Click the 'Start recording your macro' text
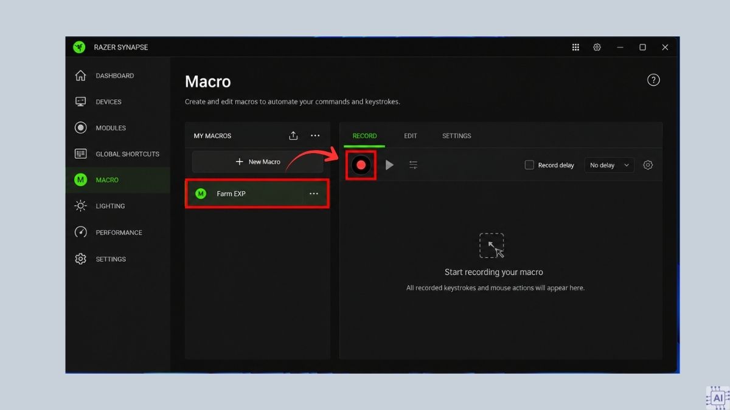This screenshot has height=410, width=730. tap(494, 272)
